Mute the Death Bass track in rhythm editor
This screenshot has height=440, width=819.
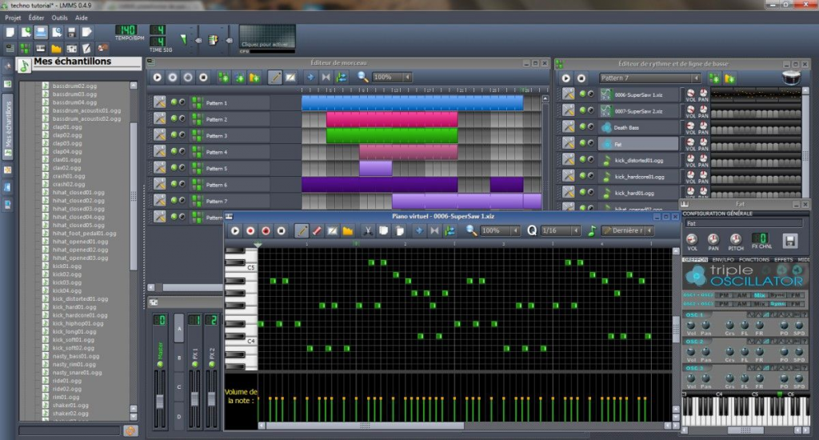[582, 127]
